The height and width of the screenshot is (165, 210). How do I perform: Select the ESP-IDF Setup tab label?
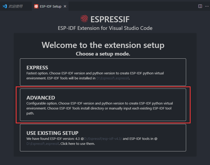pos(50,6)
